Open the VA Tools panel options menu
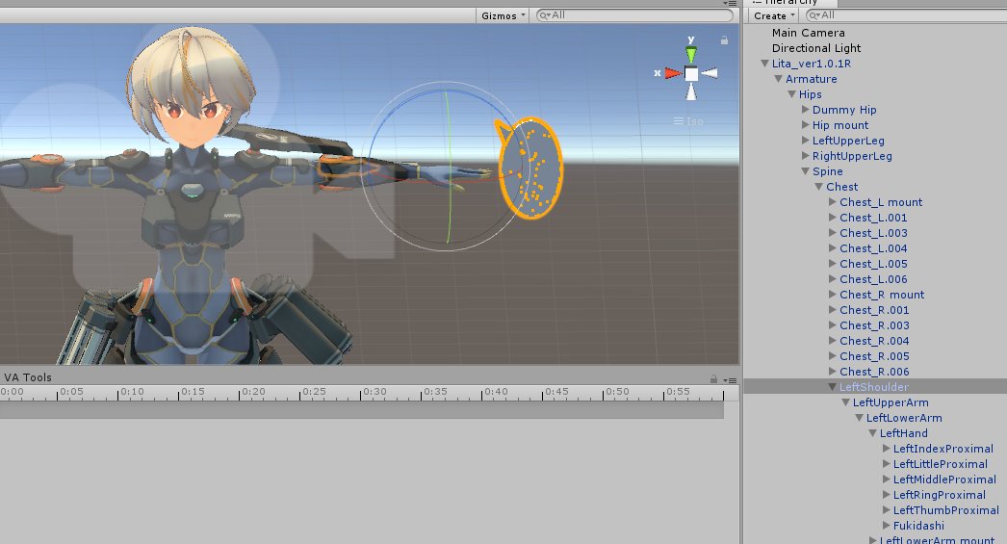This screenshot has height=544, width=1007. click(731, 380)
